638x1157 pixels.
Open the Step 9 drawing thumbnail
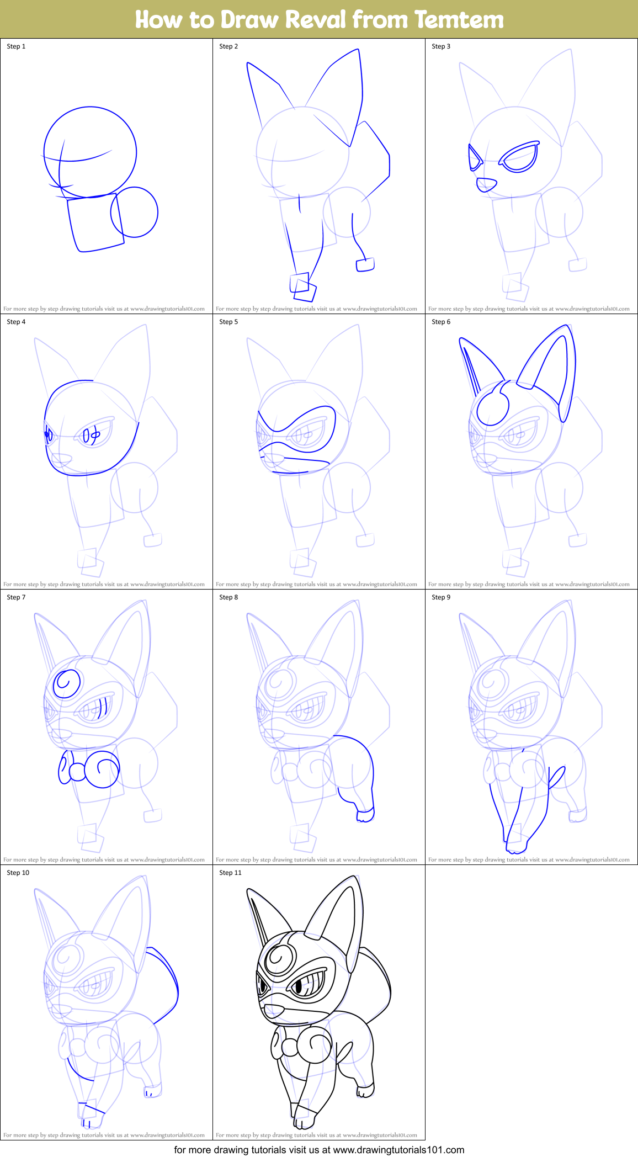tap(531, 727)
